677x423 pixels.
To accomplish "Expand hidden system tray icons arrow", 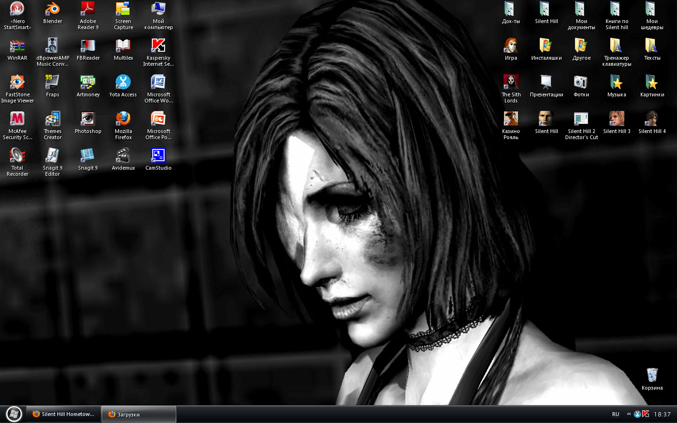I will (629, 414).
